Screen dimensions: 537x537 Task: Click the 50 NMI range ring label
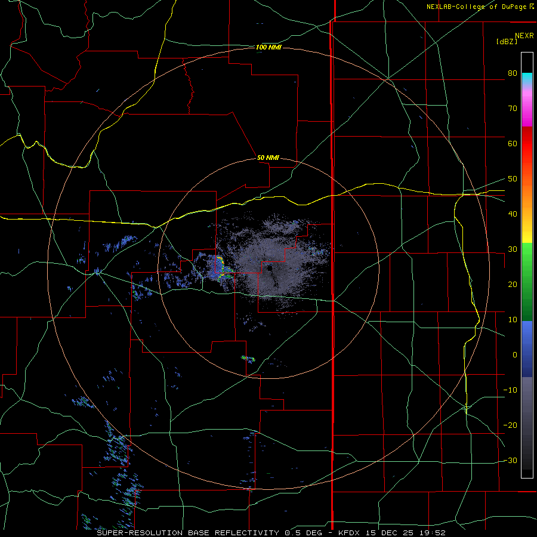[x=268, y=158]
